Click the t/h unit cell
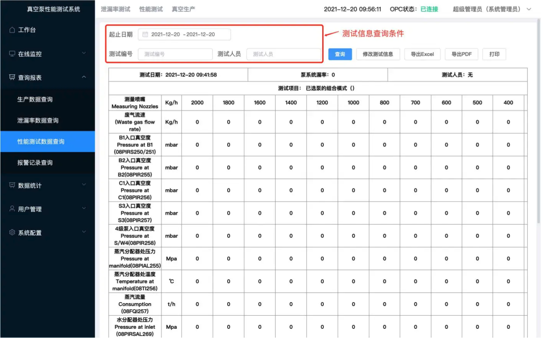 (171, 304)
